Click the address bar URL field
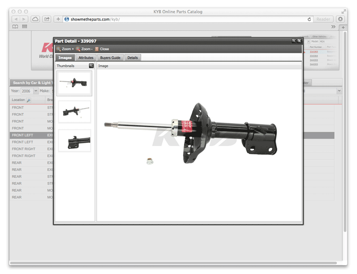 [185, 19]
